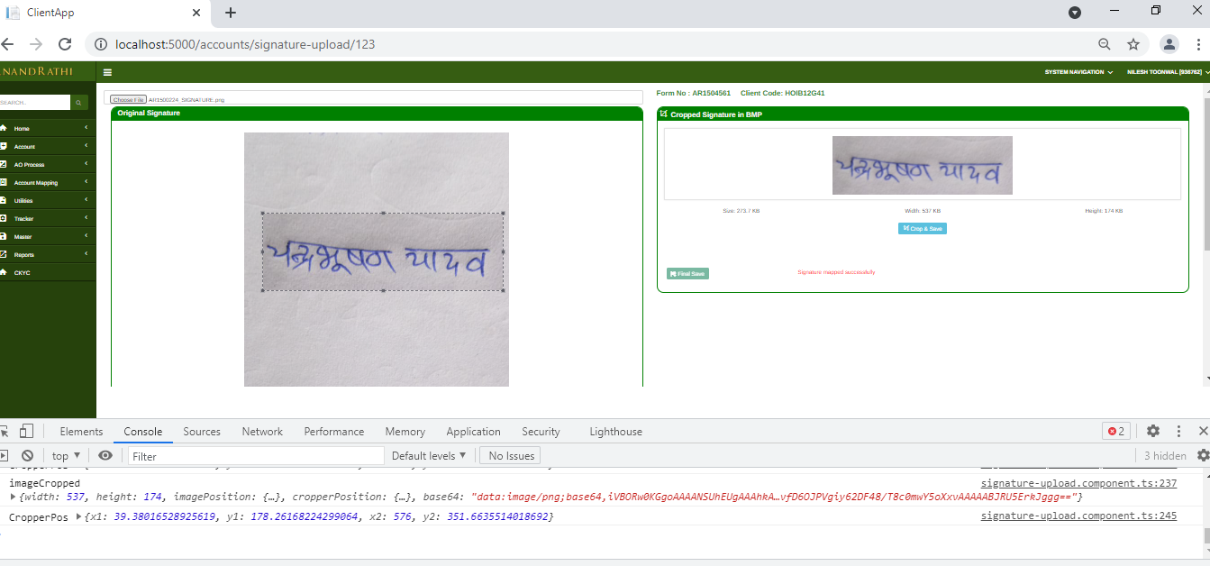Clear the console with the clear icon

[x=27, y=455]
